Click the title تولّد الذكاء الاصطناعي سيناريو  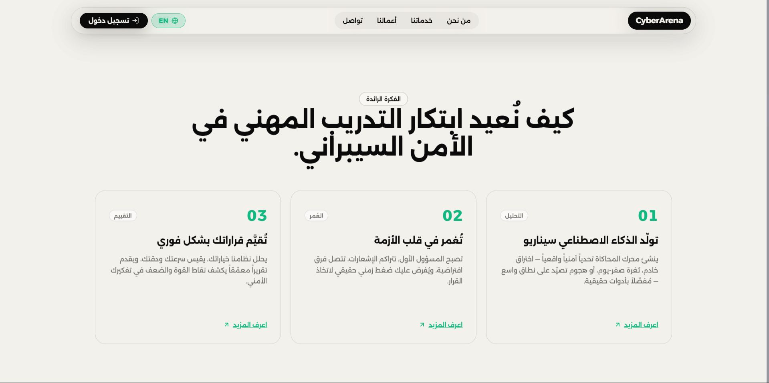pos(591,240)
